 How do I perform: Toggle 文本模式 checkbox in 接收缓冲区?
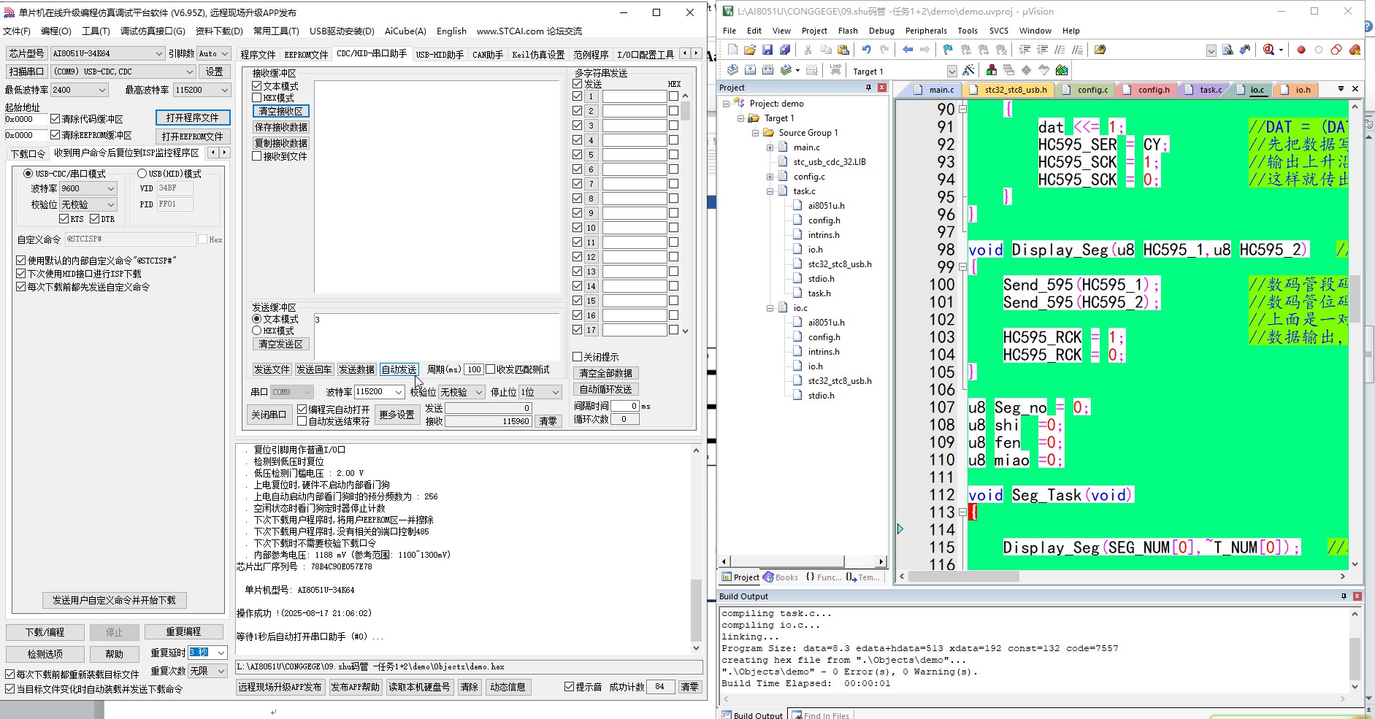257,86
